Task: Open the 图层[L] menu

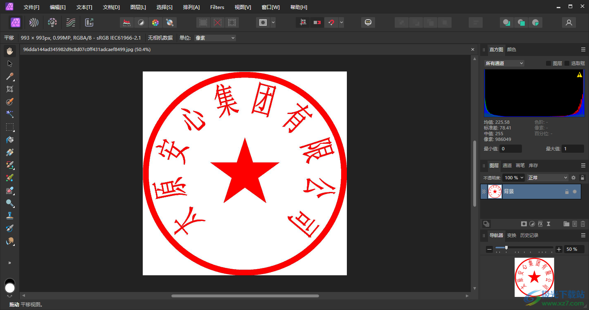Action: coord(138,7)
